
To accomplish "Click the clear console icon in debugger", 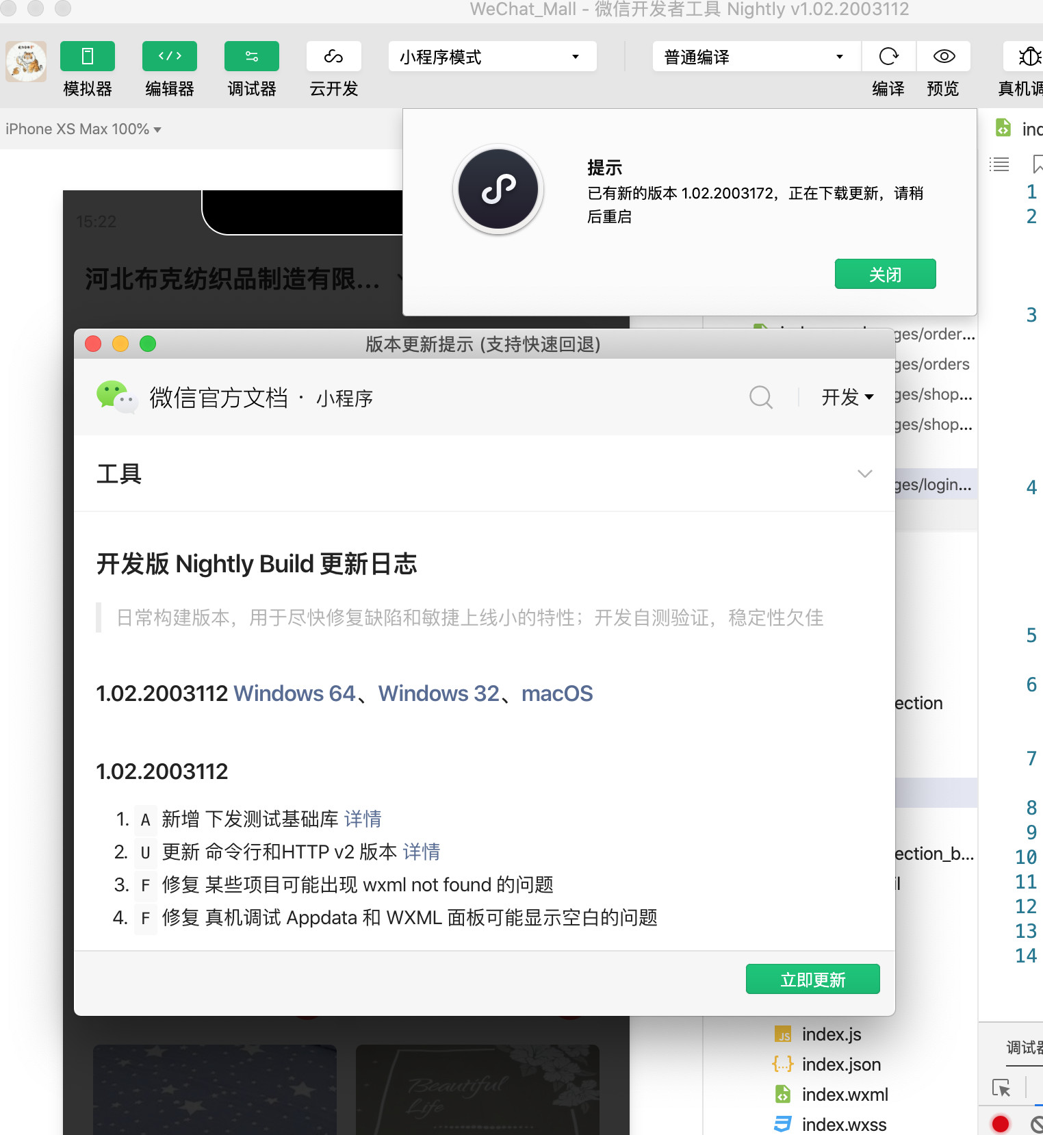I will pos(1037,1123).
